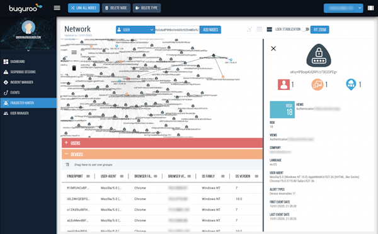Expand the Users section
The image size is (378, 234).
point(162,143)
